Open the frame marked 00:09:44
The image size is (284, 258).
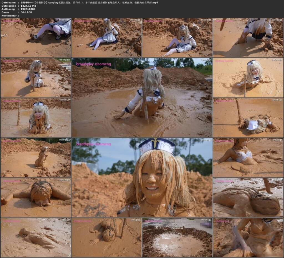click(36, 158)
